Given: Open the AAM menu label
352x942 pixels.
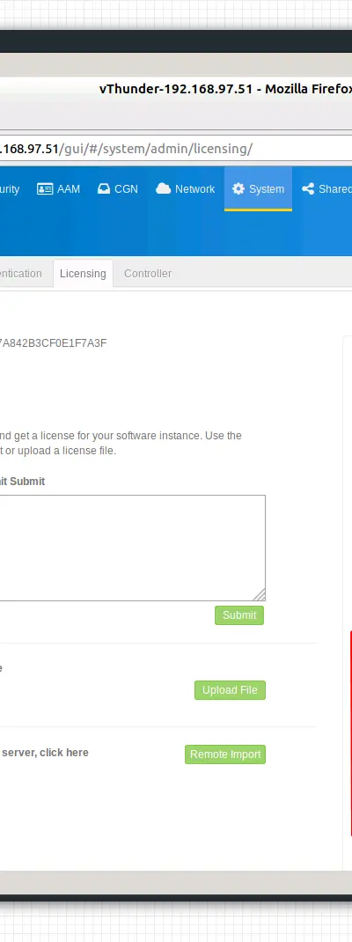Looking at the screenshot, I should click(x=69, y=188).
